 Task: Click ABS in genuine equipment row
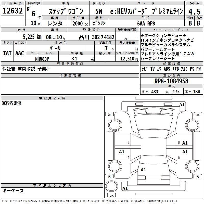coord(167,69)
